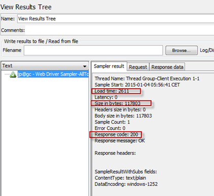
Task: Click the Headers size in bytes: 0 text
Action: pyautogui.click(x=120, y=109)
